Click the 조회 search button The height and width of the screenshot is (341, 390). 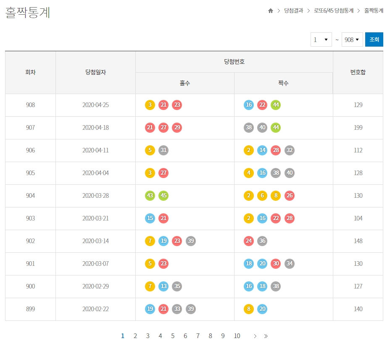coord(374,39)
